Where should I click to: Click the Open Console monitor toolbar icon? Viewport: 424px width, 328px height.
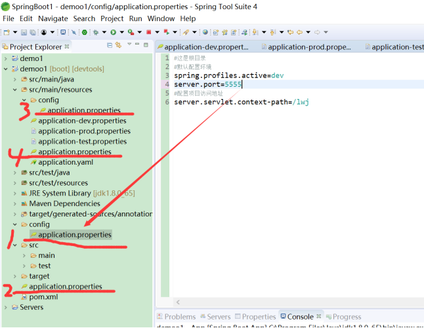tap(63, 32)
